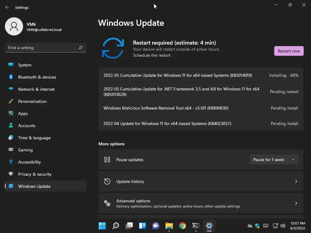Open Widgets from taskbar

pyautogui.click(x=142, y=226)
